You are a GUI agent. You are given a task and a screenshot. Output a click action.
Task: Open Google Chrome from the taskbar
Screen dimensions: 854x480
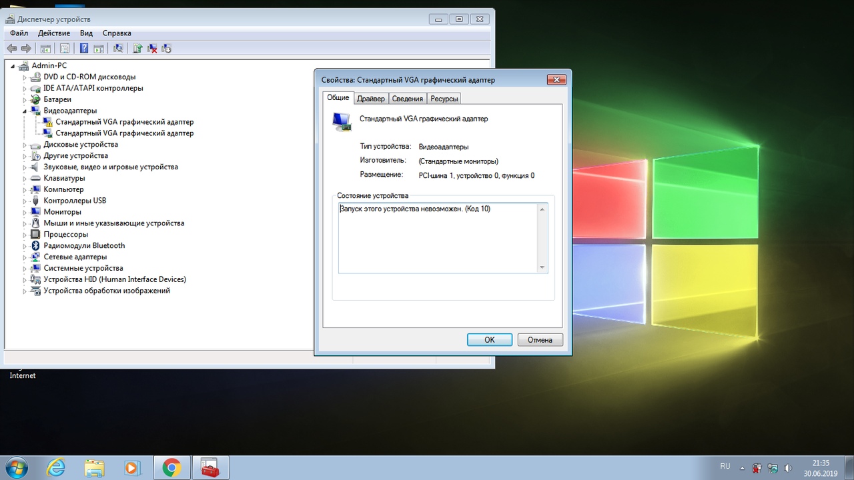point(171,468)
